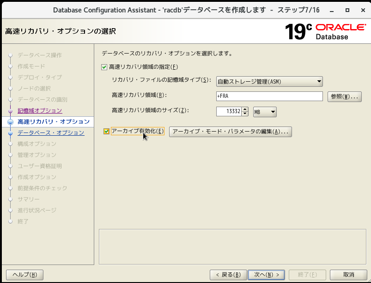Click the +FRA recovery area input field

[269, 96]
